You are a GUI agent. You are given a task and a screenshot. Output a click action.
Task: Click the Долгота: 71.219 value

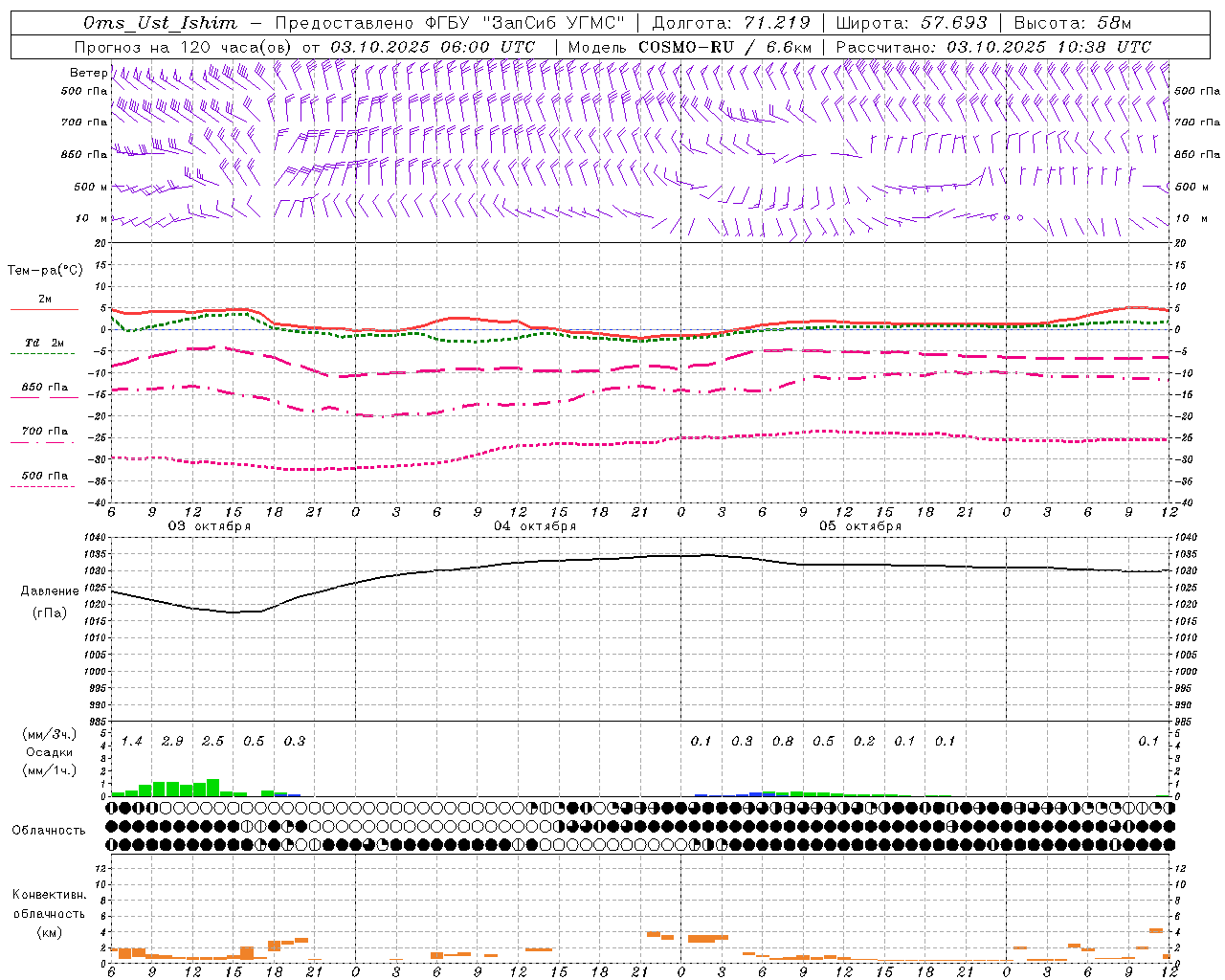click(x=731, y=23)
